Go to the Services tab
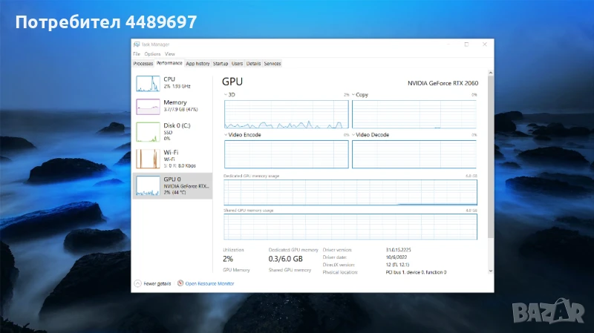This screenshot has width=594, height=333. coord(272,64)
